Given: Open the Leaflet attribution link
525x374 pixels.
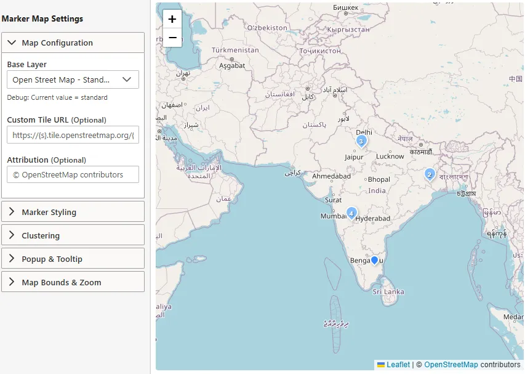Looking at the screenshot, I should pos(398,364).
